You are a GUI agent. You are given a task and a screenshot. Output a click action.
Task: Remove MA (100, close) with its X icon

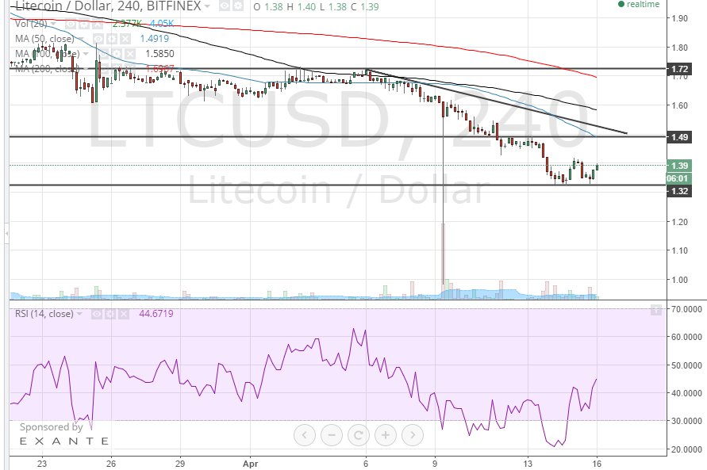(130, 54)
